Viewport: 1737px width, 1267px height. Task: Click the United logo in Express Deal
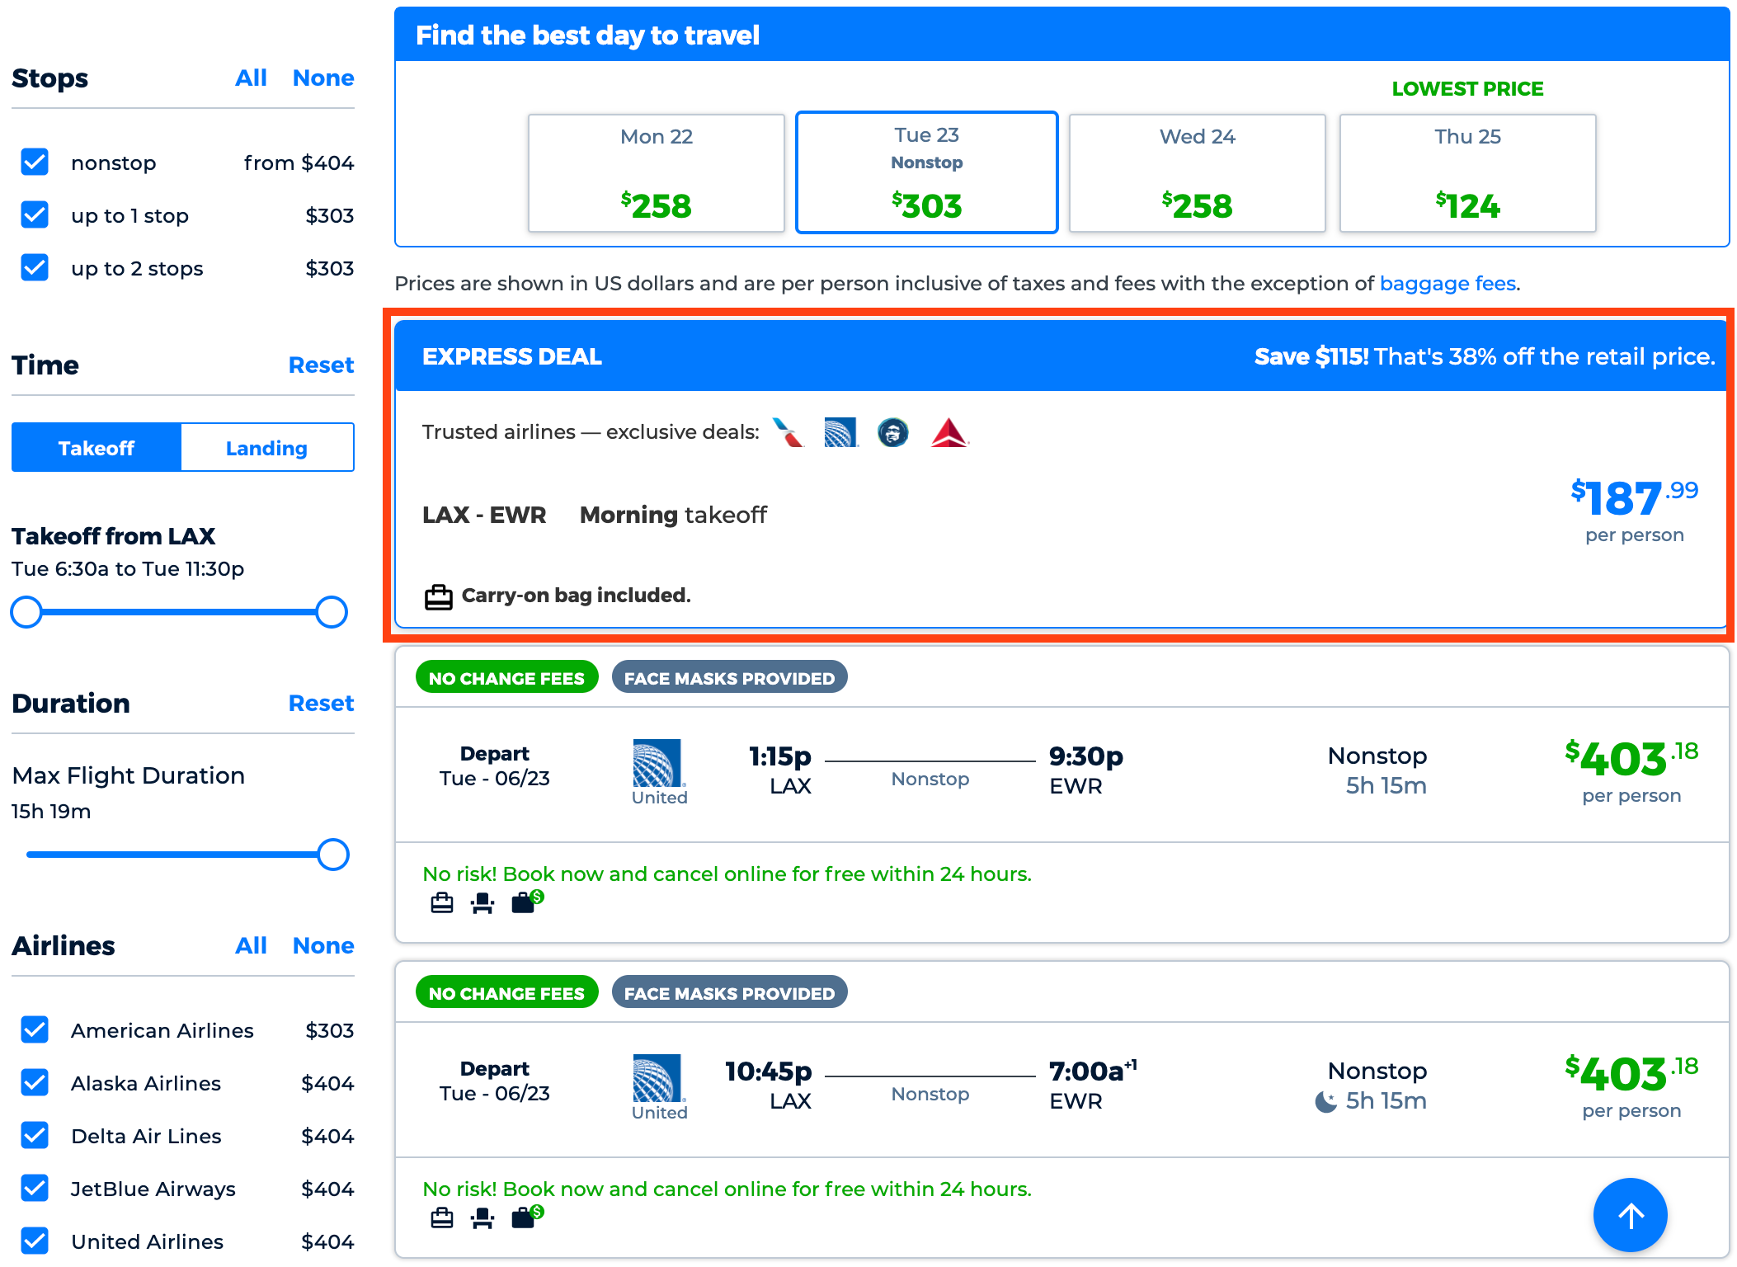841,432
